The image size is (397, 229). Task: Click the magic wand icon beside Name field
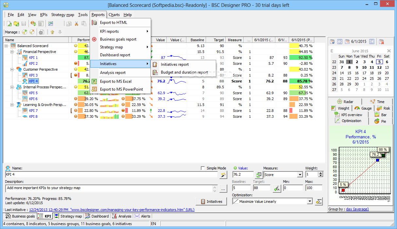point(223,175)
